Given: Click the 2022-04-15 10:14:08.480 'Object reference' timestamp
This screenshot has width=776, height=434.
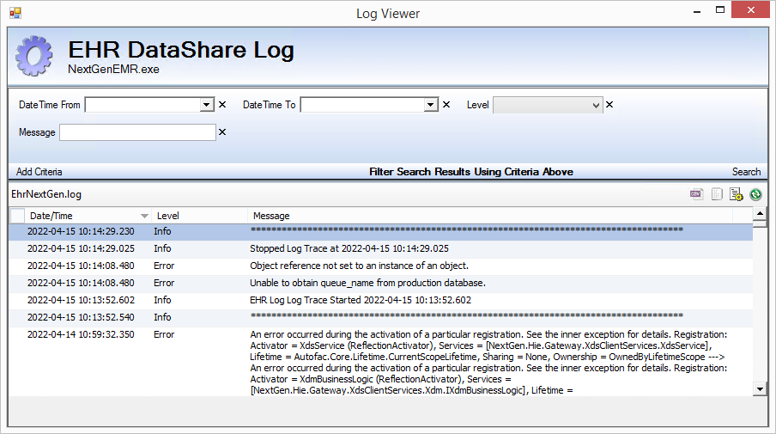Looking at the screenshot, I should [81, 266].
